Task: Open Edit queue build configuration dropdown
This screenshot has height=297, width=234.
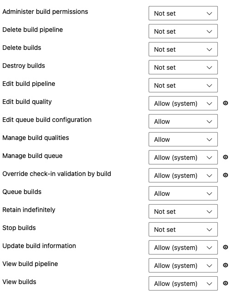Action: click(x=183, y=121)
